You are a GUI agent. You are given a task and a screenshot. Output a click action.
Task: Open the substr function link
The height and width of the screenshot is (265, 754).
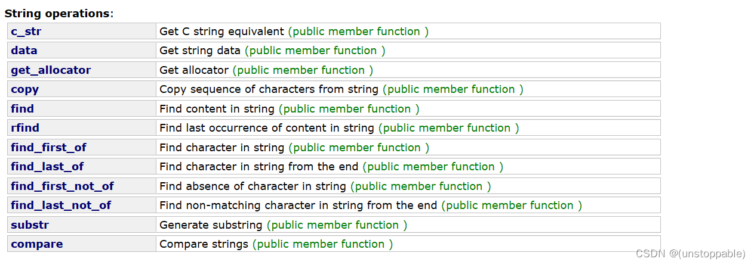pos(30,225)
